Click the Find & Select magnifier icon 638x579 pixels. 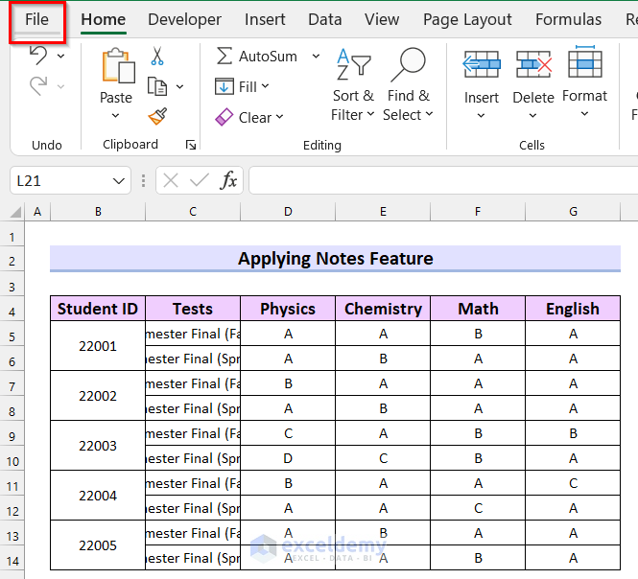coord(408,64)
